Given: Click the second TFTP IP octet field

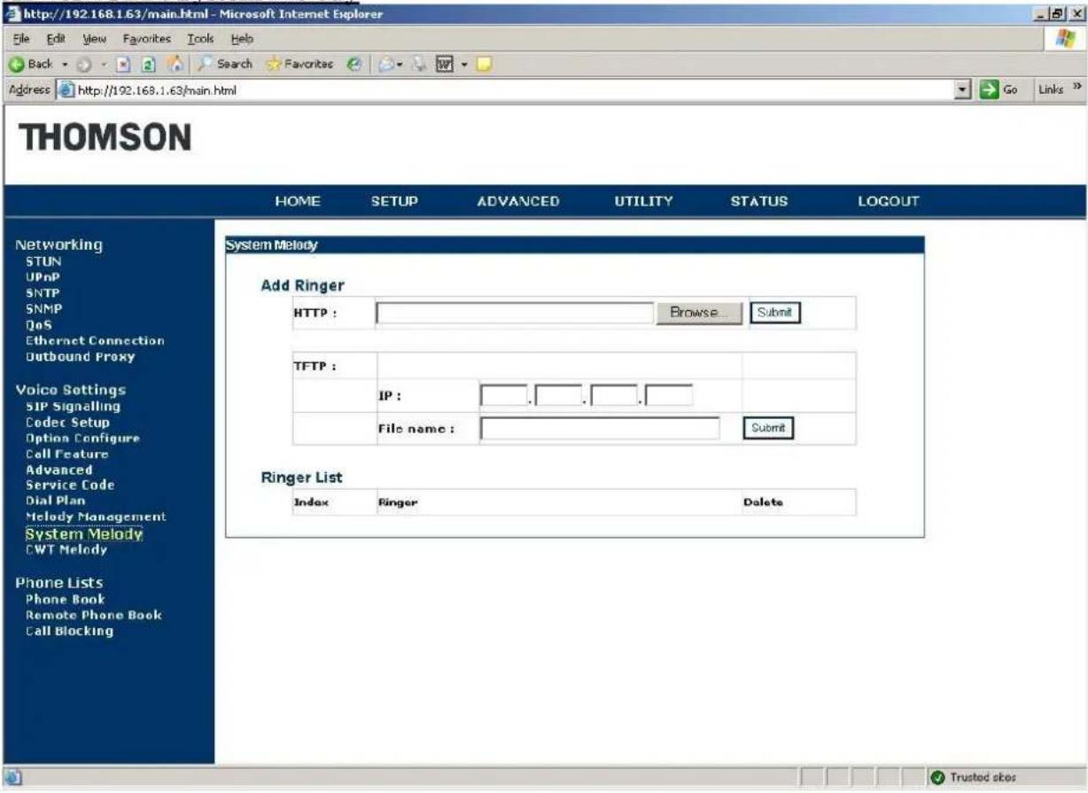Looking at the screenshot, I should [x=559, y=395].
